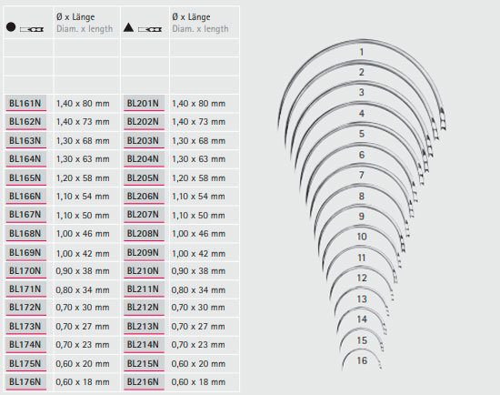Click the cutting needle triangle icon
The width and height of the screenshot is (500, 395).
128,27
